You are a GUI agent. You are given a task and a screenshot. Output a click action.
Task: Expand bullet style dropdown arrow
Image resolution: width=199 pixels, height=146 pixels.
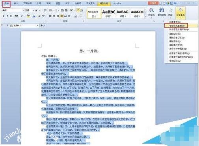(x=53, y=10)
